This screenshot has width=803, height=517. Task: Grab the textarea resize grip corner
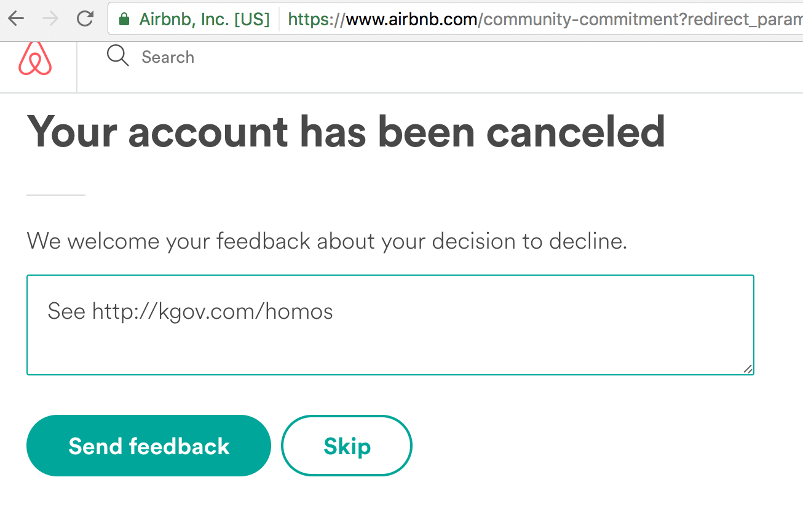pyautogui.click(x=747, y=368)
